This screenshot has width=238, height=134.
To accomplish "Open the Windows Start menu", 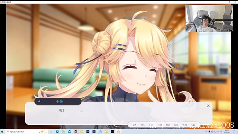I will click(2, 131).
